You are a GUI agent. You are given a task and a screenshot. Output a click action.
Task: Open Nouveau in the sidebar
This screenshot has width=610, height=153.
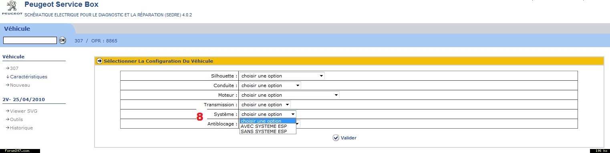pyautogui.click(x=20, y=85)
